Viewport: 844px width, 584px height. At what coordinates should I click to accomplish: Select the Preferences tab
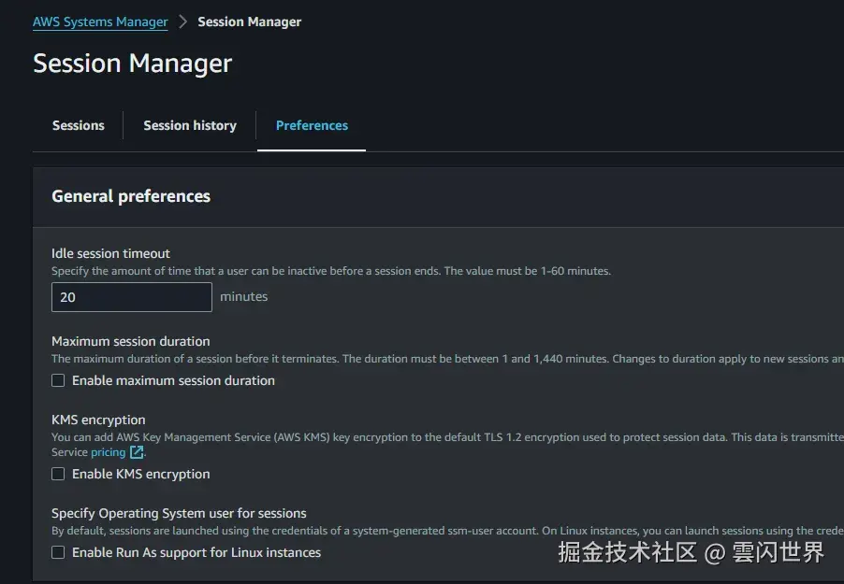point(312,125)
